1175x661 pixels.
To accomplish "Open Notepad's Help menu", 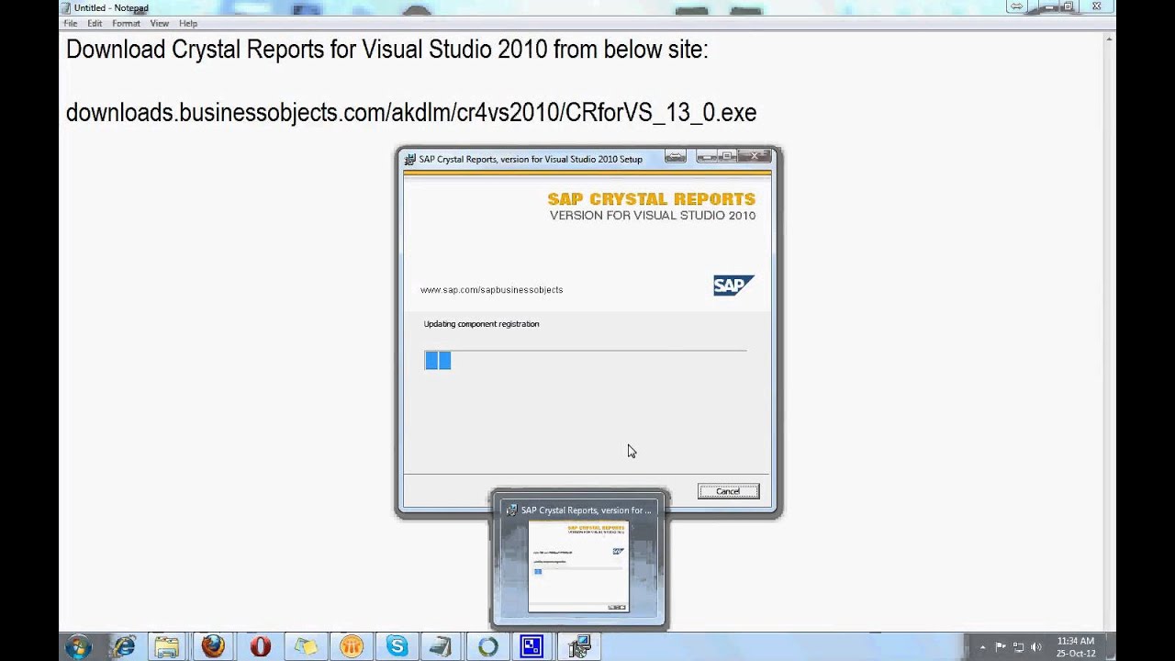I will click(188, 23).
